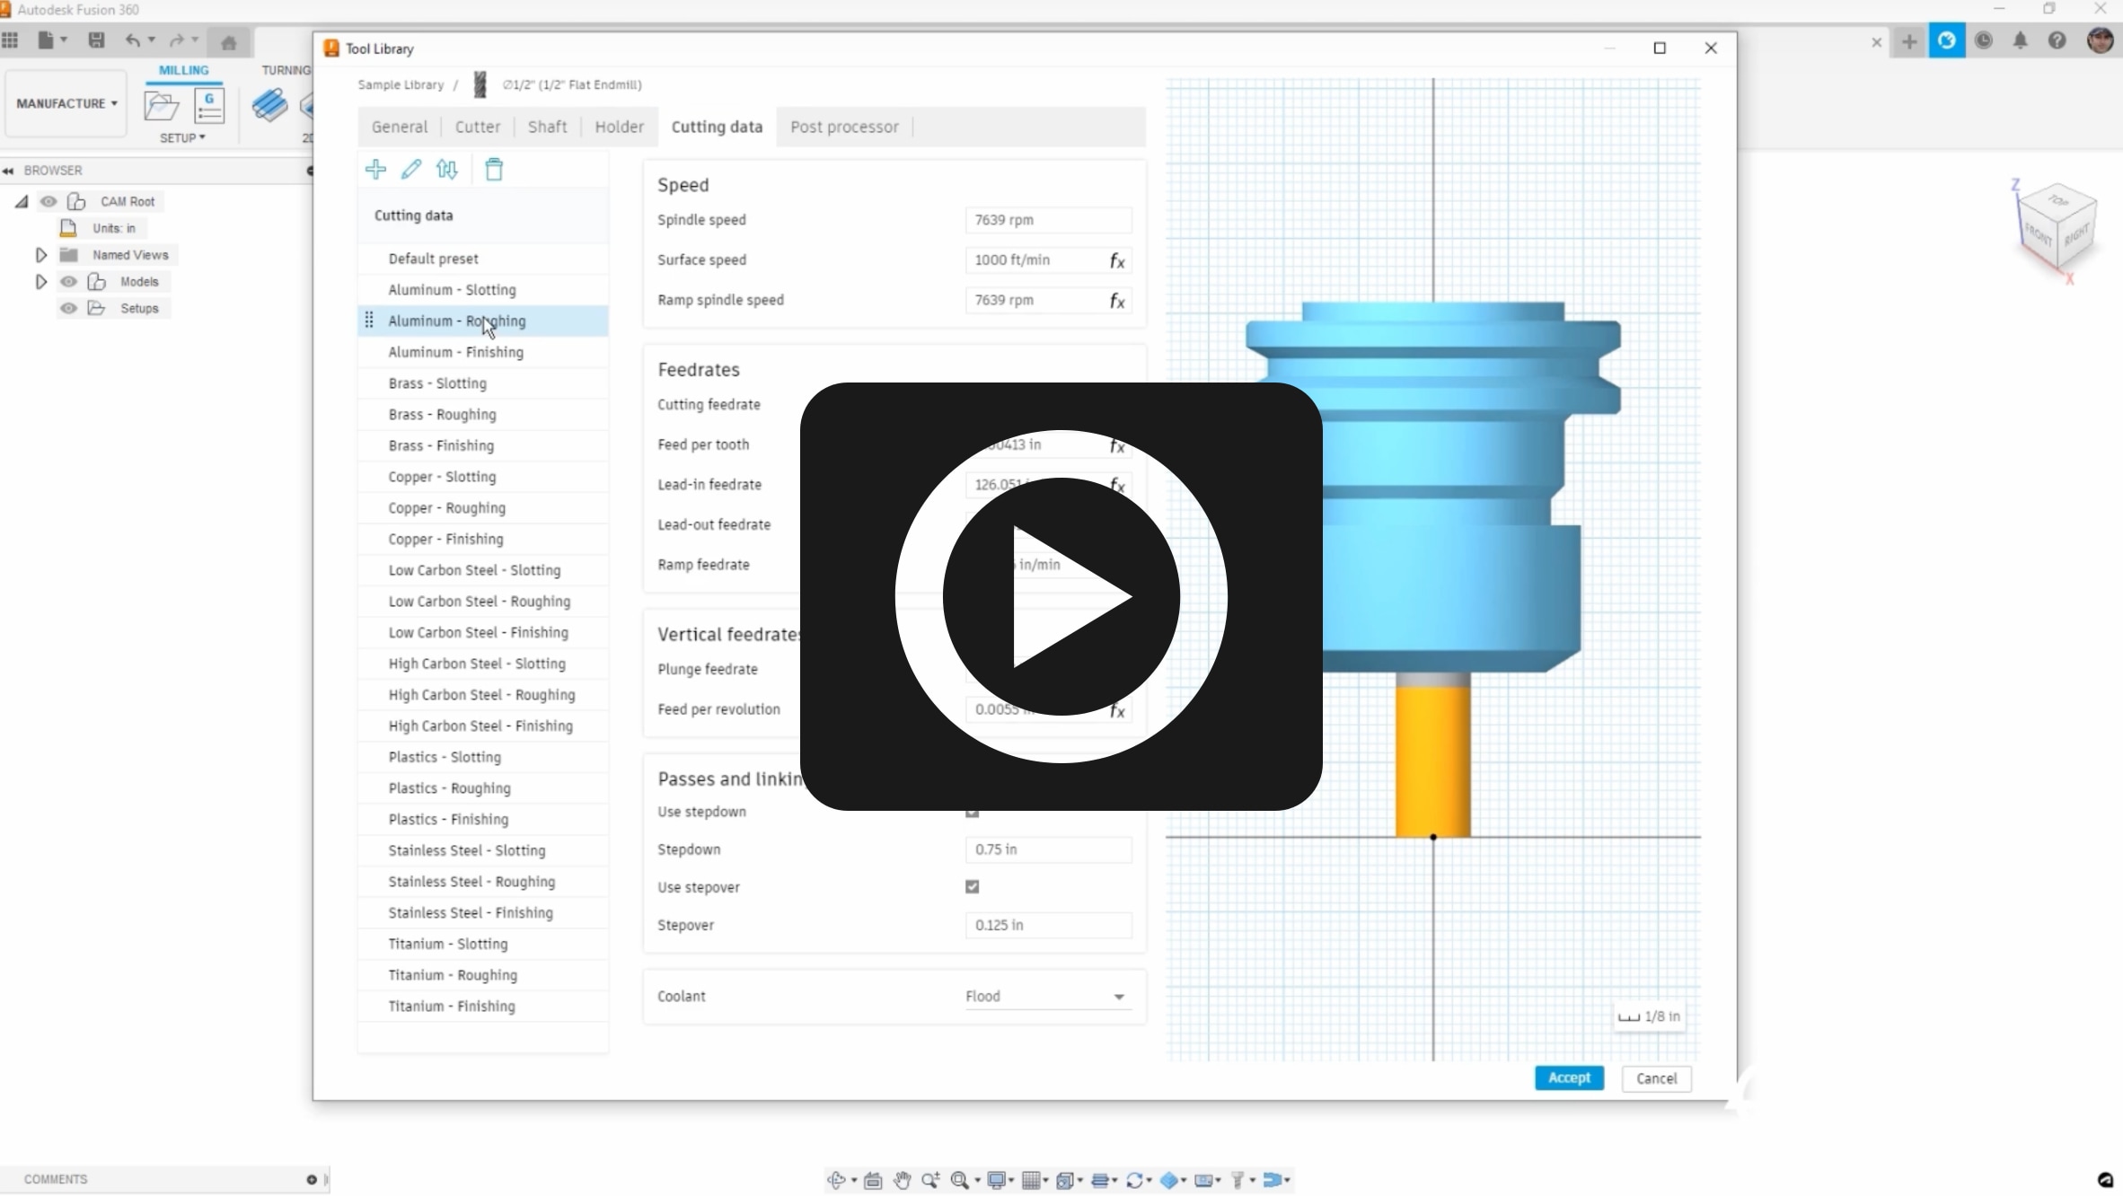Toggle visibility of CAM Root
The width and height of the screenshot is (2123, 1196).
click(48, 201)
